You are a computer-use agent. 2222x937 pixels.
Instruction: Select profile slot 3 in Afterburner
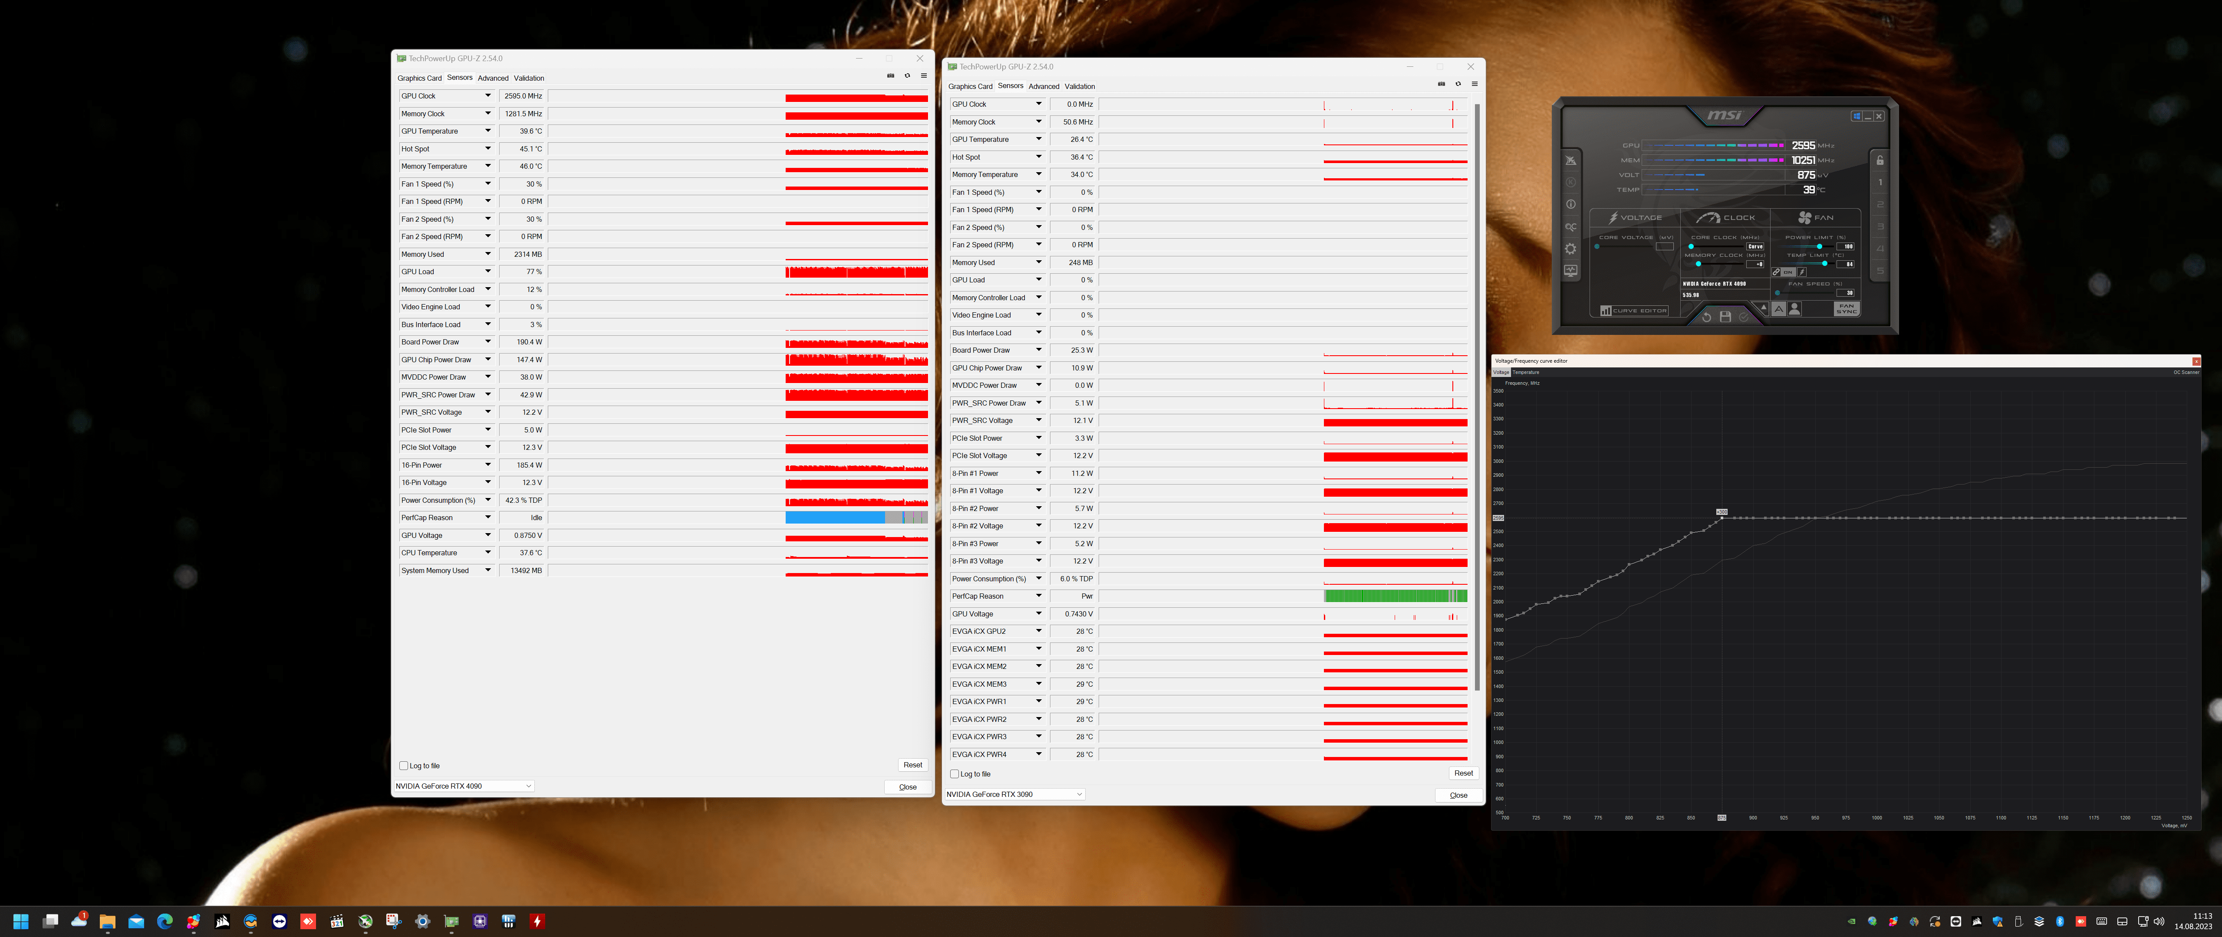[x=1880, y=227]
